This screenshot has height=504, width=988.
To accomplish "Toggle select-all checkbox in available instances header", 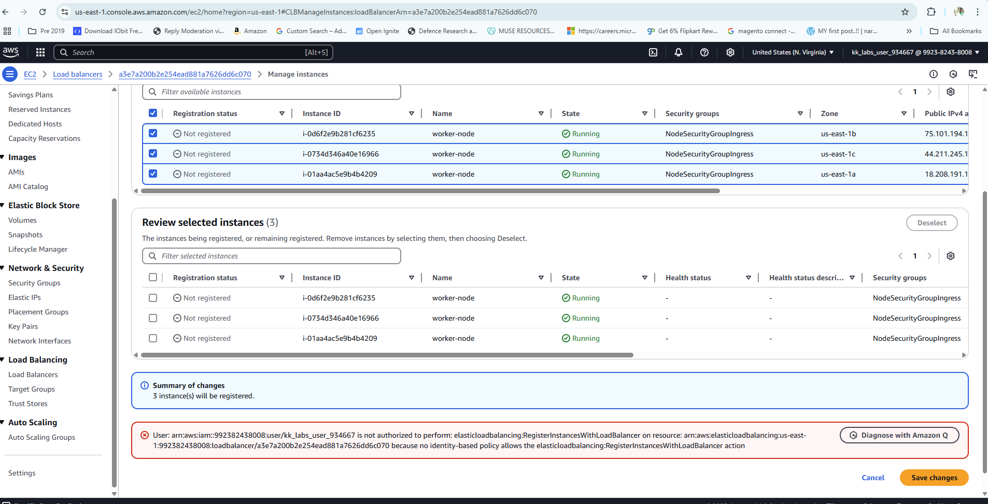I will [x=153, y=113].
